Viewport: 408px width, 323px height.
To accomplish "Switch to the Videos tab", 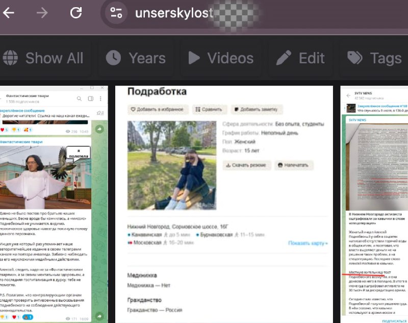I will click(221, 58).
